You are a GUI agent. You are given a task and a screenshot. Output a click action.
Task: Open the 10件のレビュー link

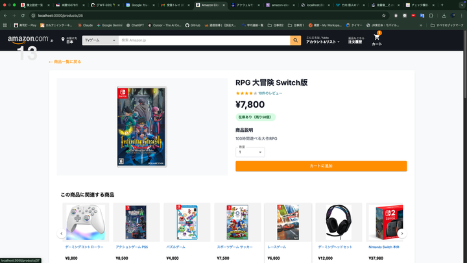point(270,94)
